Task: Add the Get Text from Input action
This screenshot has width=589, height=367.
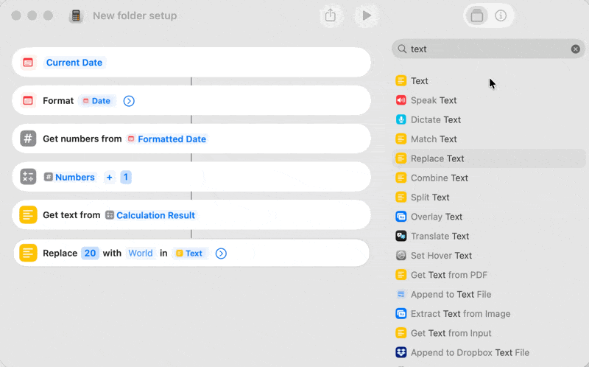Action: point(488,333)
